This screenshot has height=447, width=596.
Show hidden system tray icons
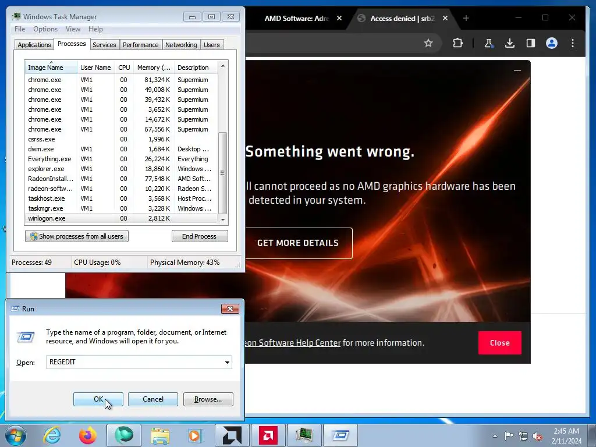click(495, 436)
